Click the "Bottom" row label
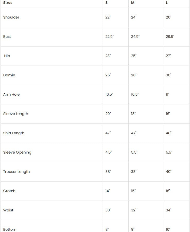Viewport: 190px width, 232px height. pyautogui.click(x=10, y=229)
